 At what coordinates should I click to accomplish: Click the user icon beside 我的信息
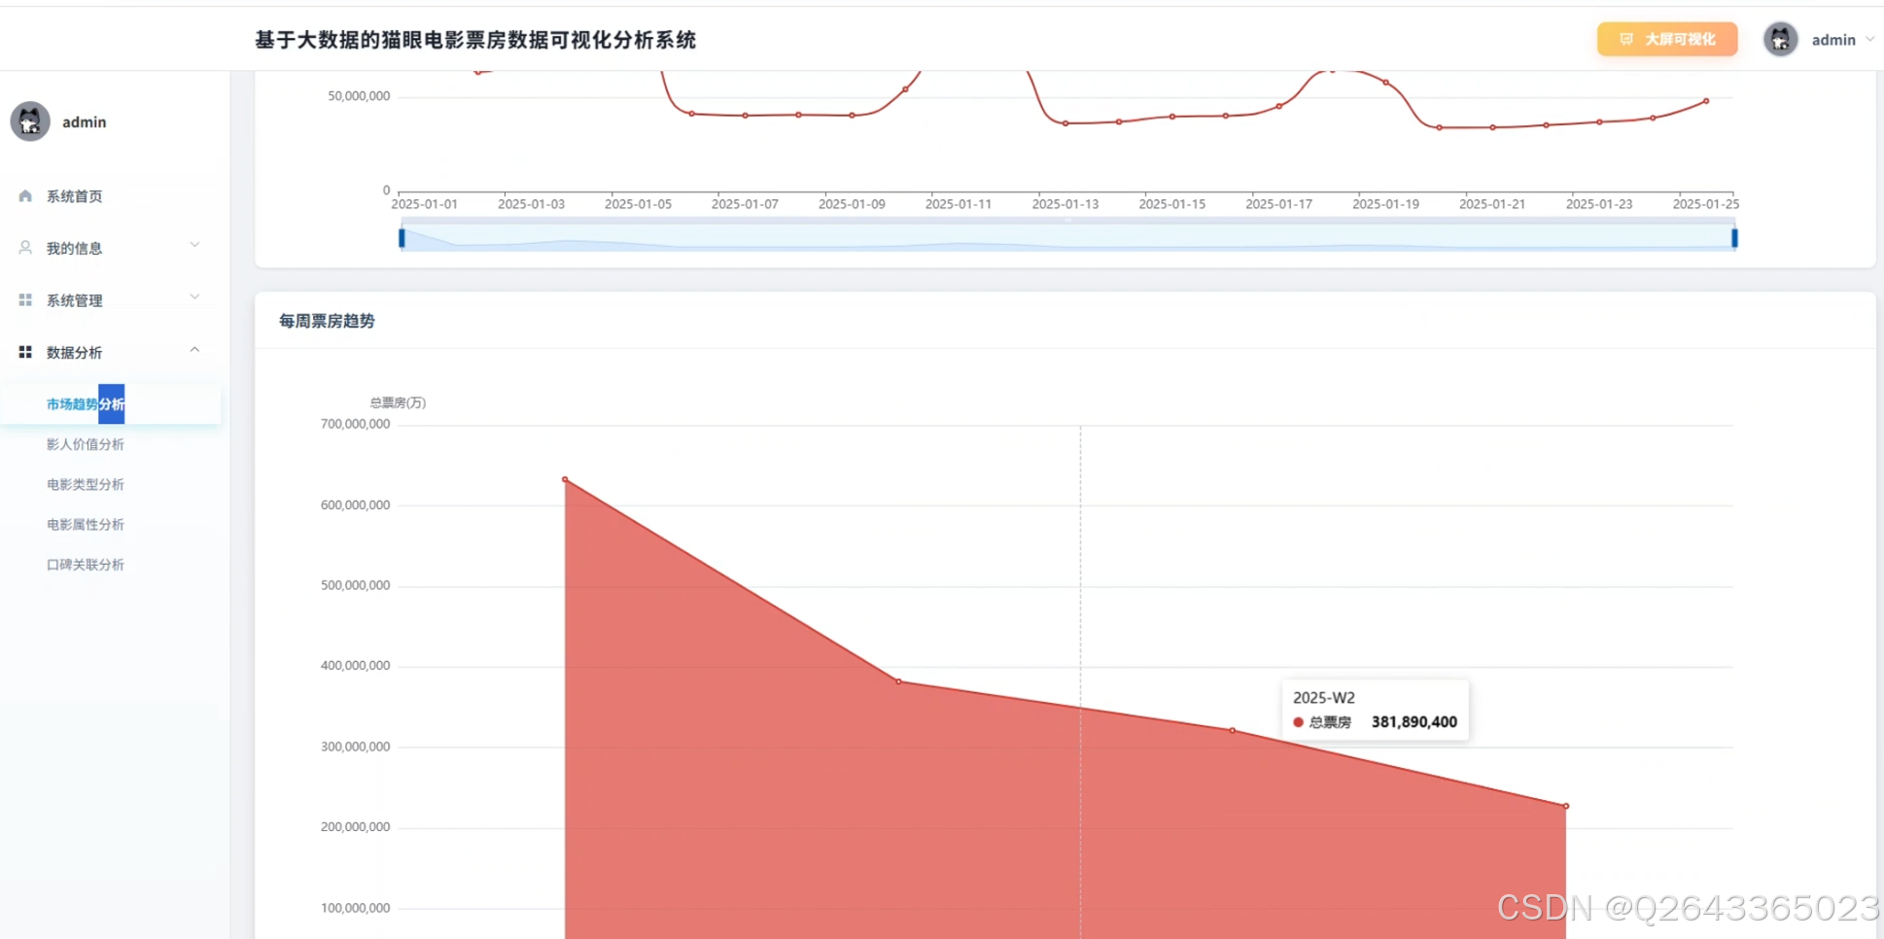(25, 248)
